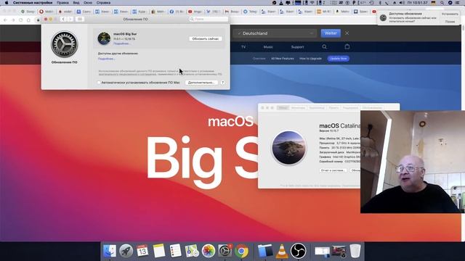Open Finder from the Dock
This screenshot has height=261, width=465.
tap(110, 251)
